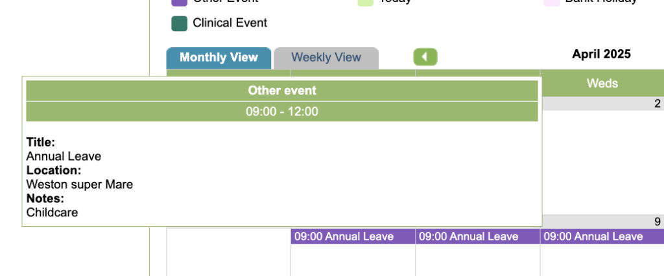Click the Weston super Mare location text

80,184
